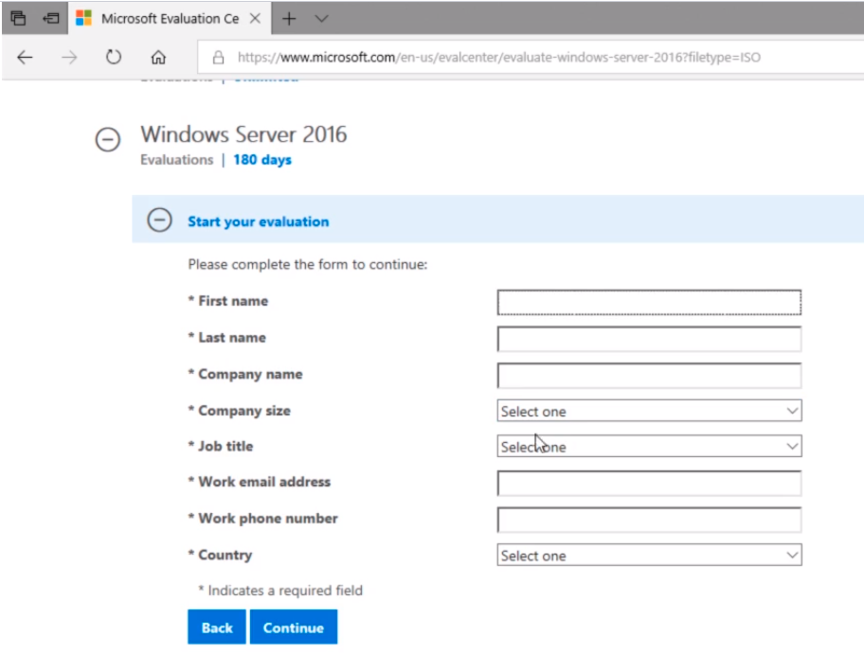
Task: Click the Continue button
Action: click(x=293, y=627)
